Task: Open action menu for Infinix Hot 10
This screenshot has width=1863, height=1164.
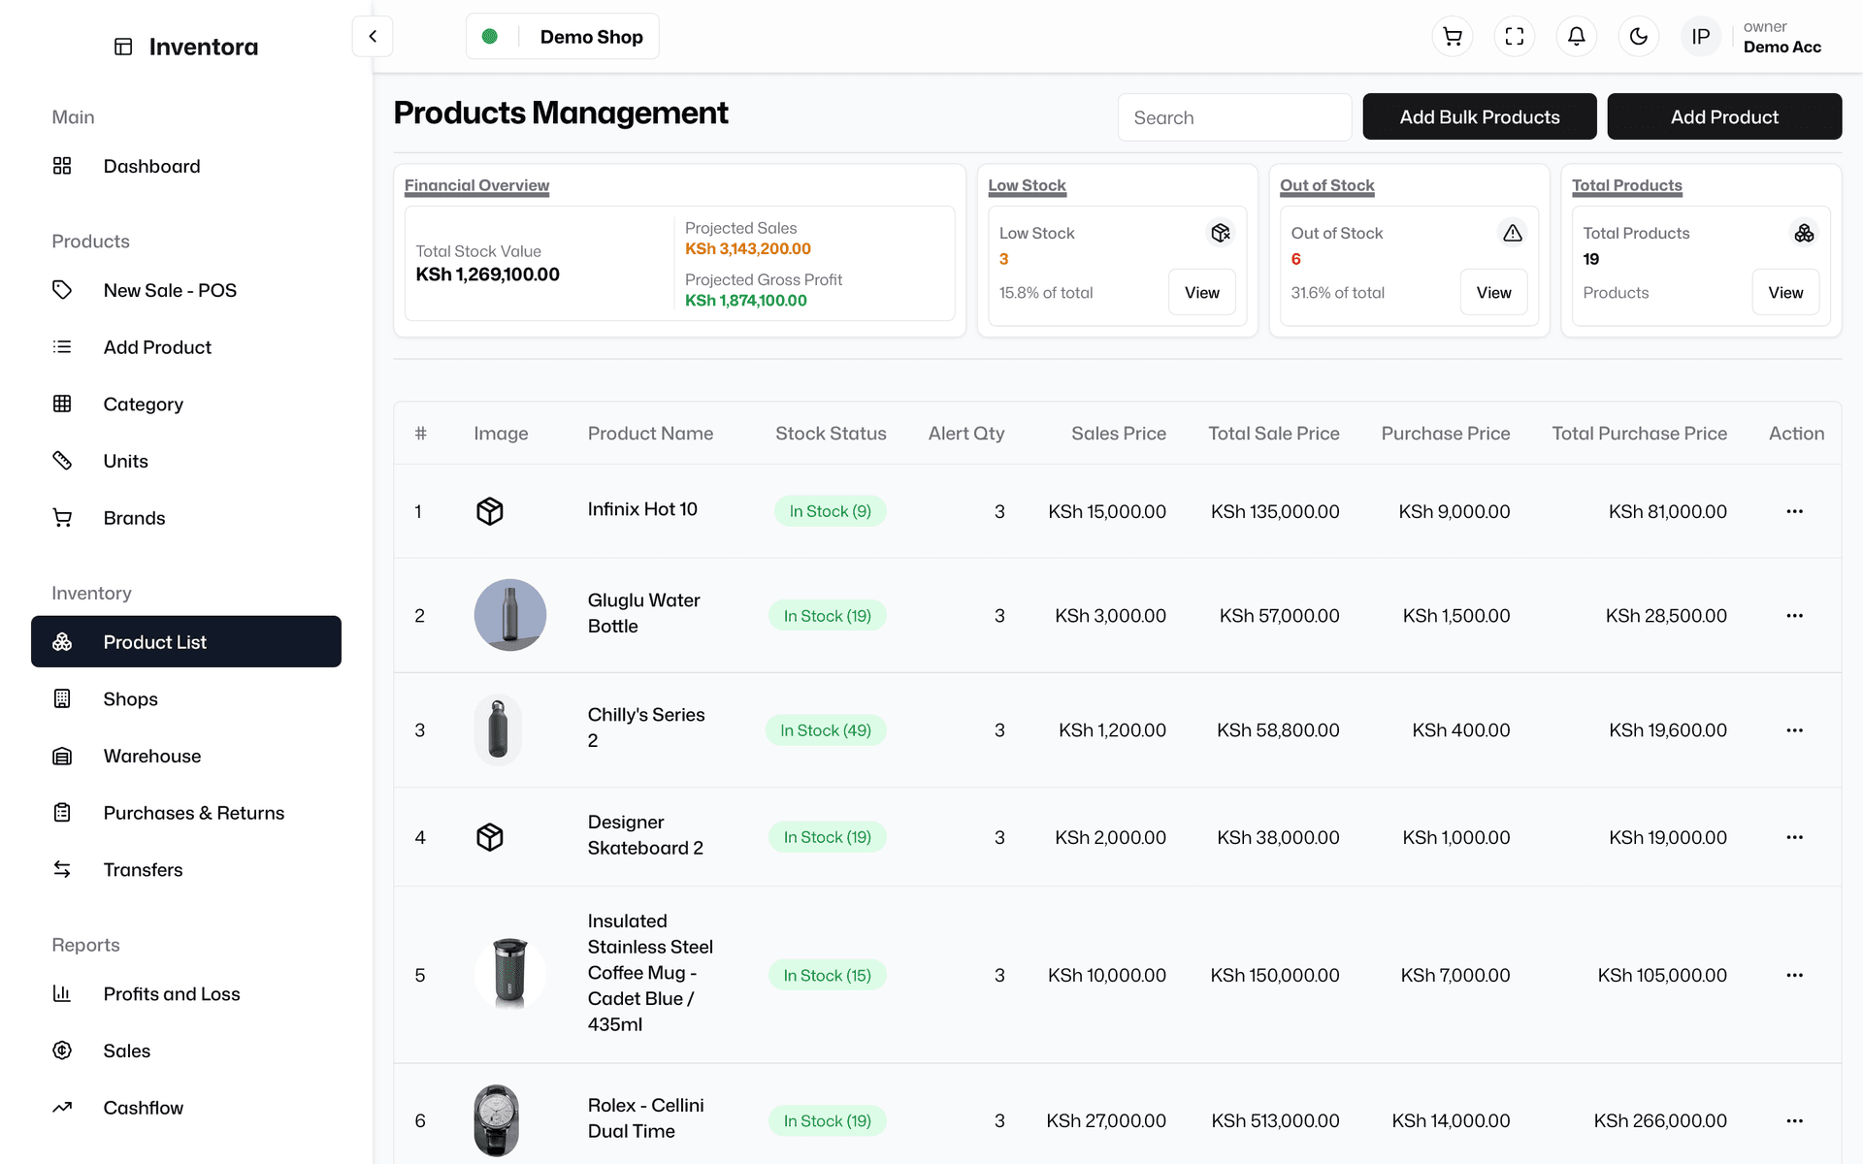Action: [1795, 511]
